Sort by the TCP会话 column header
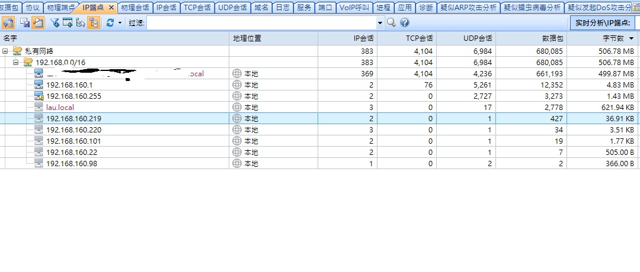Image resolution: width=640 pixels, height=272 pixels. click(x=407, y=38)
